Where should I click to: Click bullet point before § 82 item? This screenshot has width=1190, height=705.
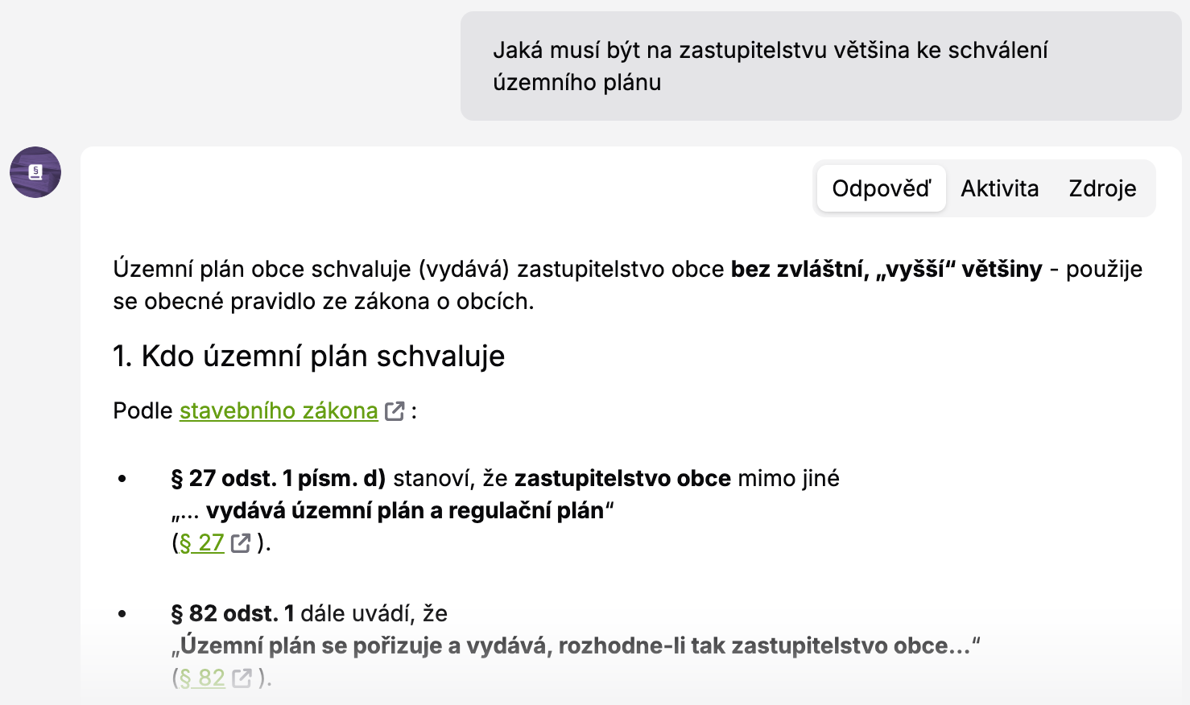click(x=122, y=615)
